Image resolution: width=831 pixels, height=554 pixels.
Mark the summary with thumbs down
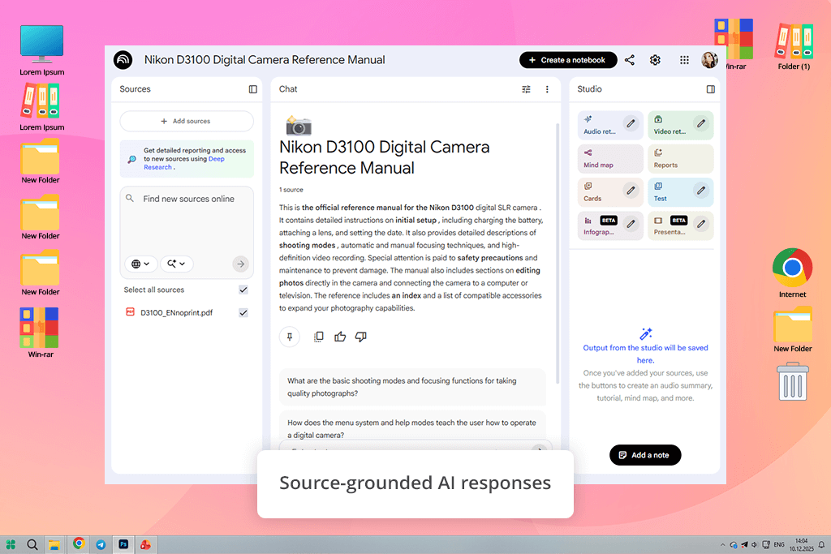tap(361, 337)
